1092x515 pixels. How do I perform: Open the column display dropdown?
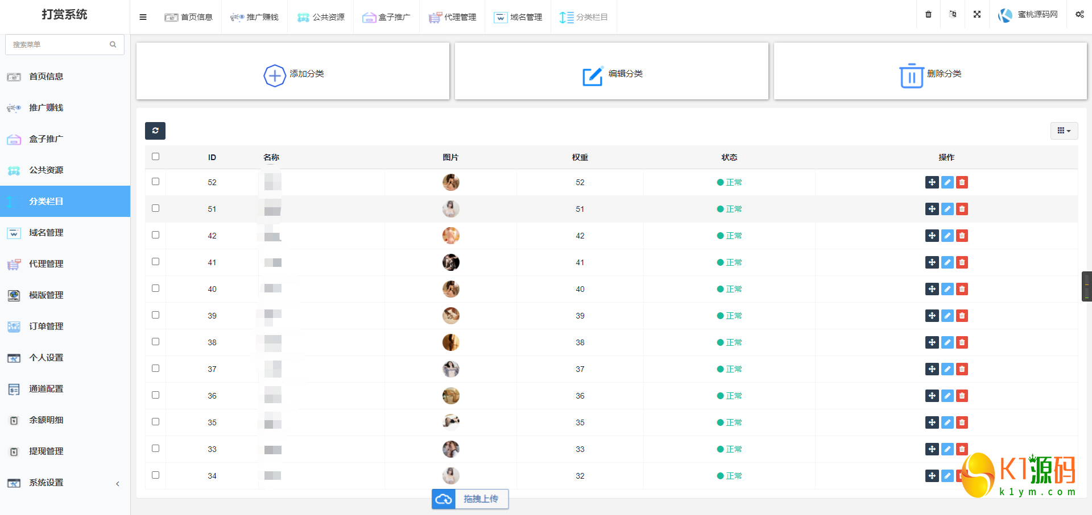[1064, 131]
